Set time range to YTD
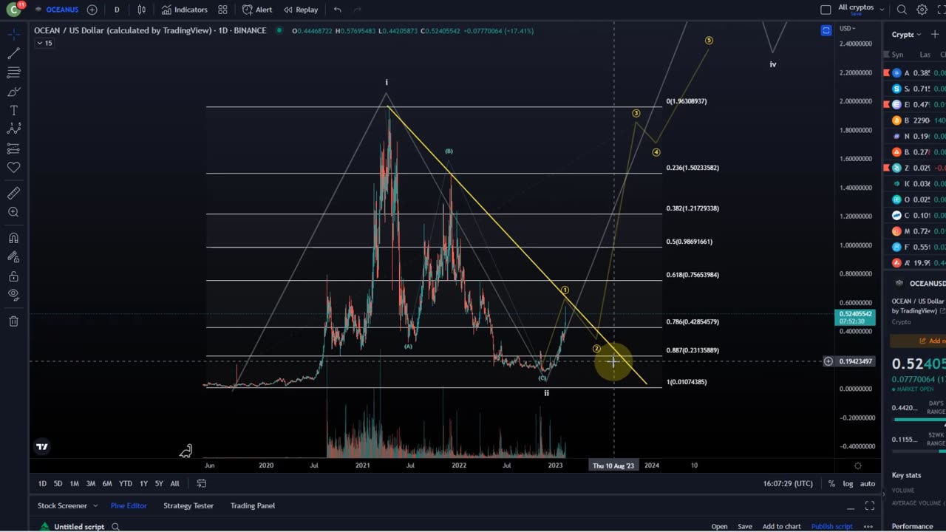The height and width of the screenshot is (532, 946). tap(126, 483)
